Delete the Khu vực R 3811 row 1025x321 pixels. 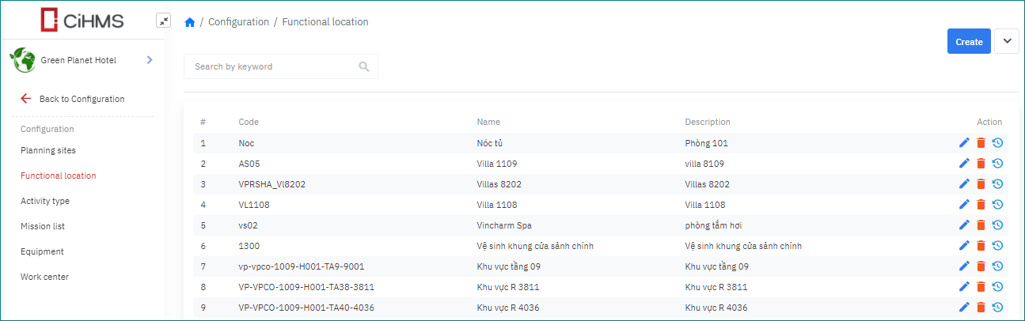click(x=981, y=287)
